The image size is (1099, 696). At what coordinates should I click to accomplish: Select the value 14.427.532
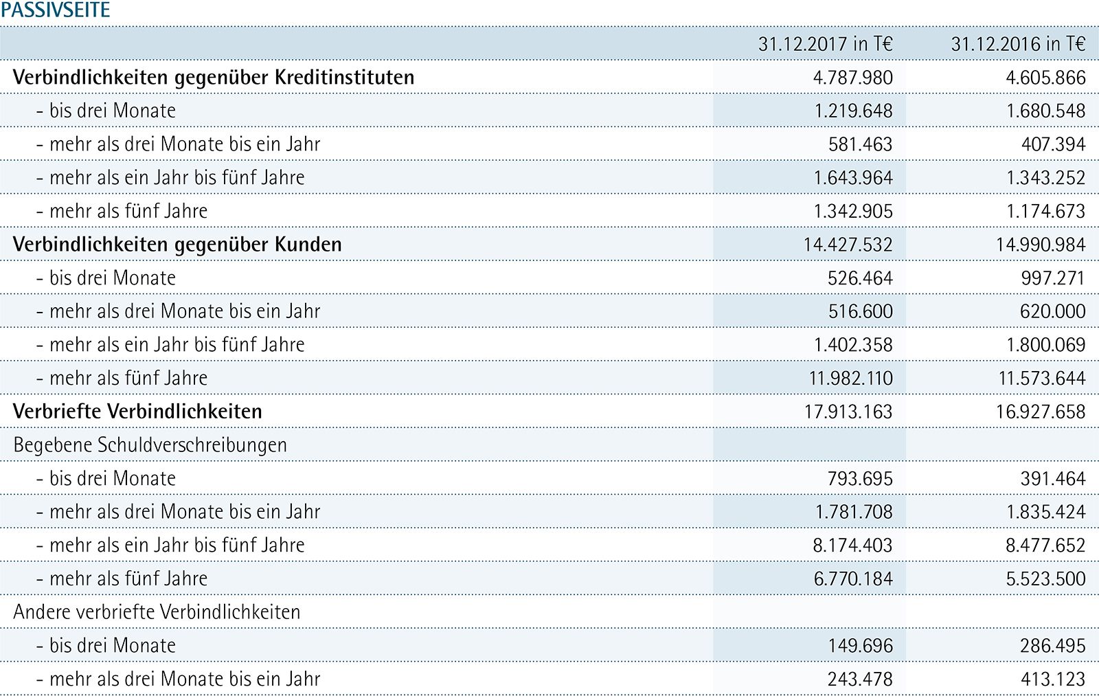click(848, 245)
